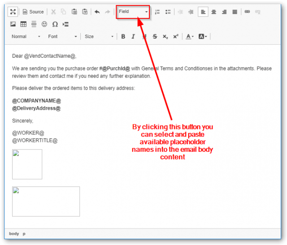Open the background color picker
The image size is (287, 245).
tap(203, 37)
